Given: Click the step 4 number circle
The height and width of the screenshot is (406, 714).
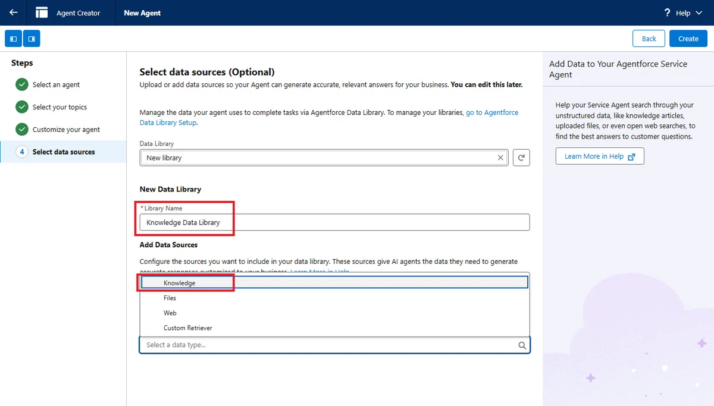Looking at the screenshot, I should click(x=22, y=152).
